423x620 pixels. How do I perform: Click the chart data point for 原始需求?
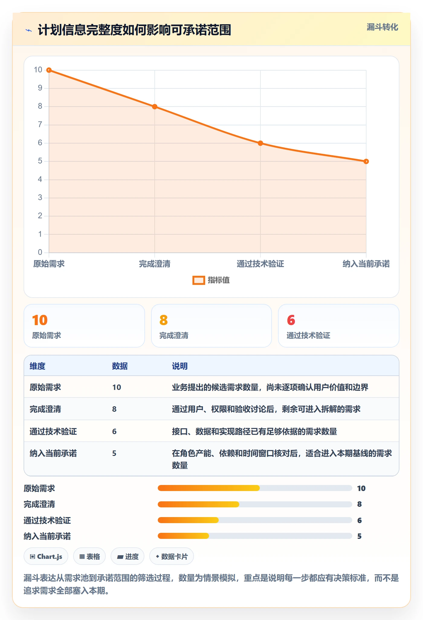pos(49,70)
